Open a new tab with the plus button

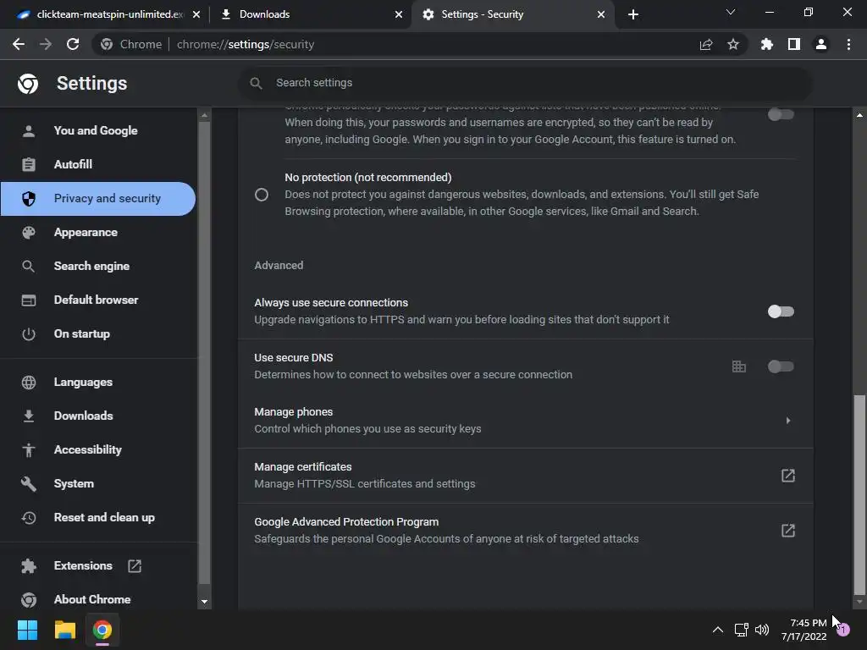[x=633, y=14]
